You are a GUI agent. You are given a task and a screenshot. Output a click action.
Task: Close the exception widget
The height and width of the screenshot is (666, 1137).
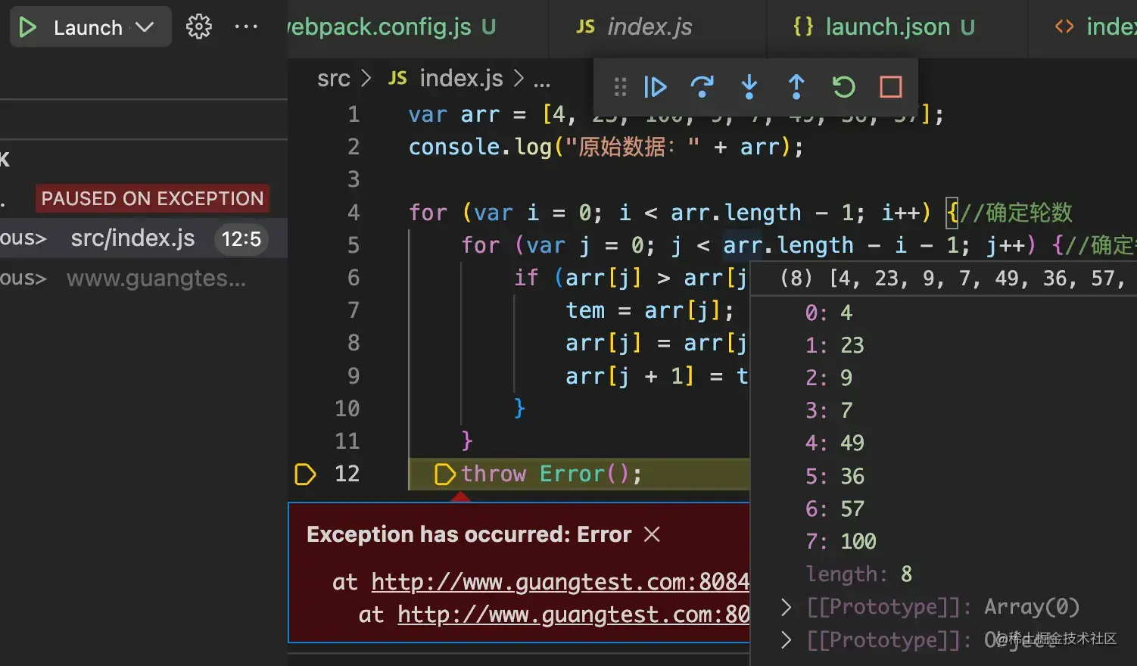point(652,534)
